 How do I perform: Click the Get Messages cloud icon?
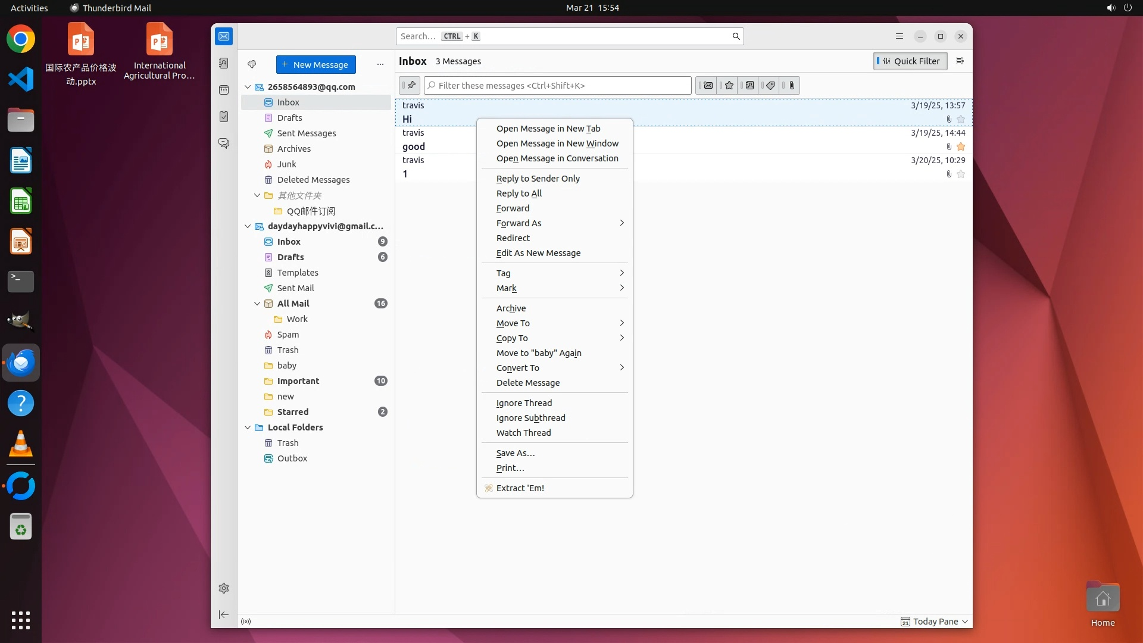tap(252, 64)
